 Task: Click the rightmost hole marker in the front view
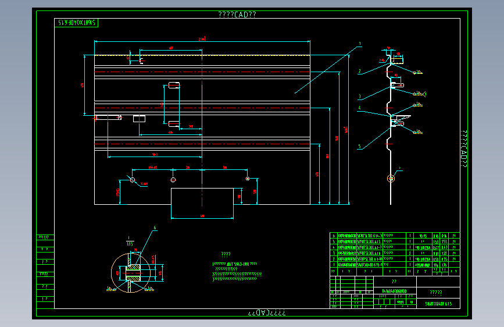[x=248, y=179]
